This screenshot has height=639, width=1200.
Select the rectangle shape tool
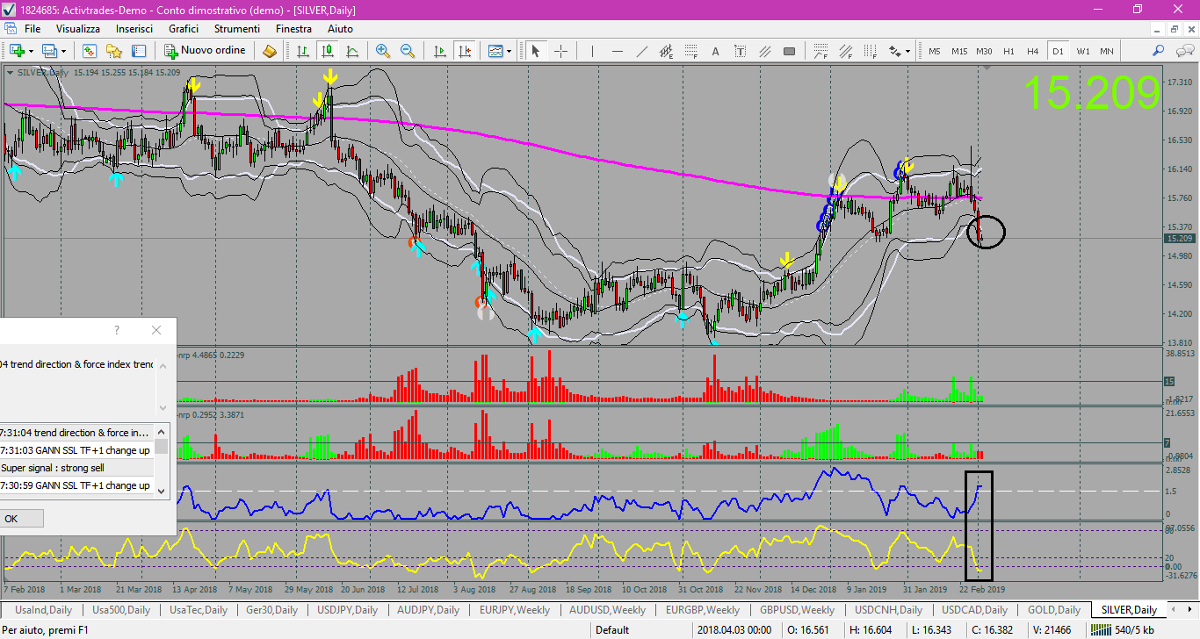pos(789,51)
